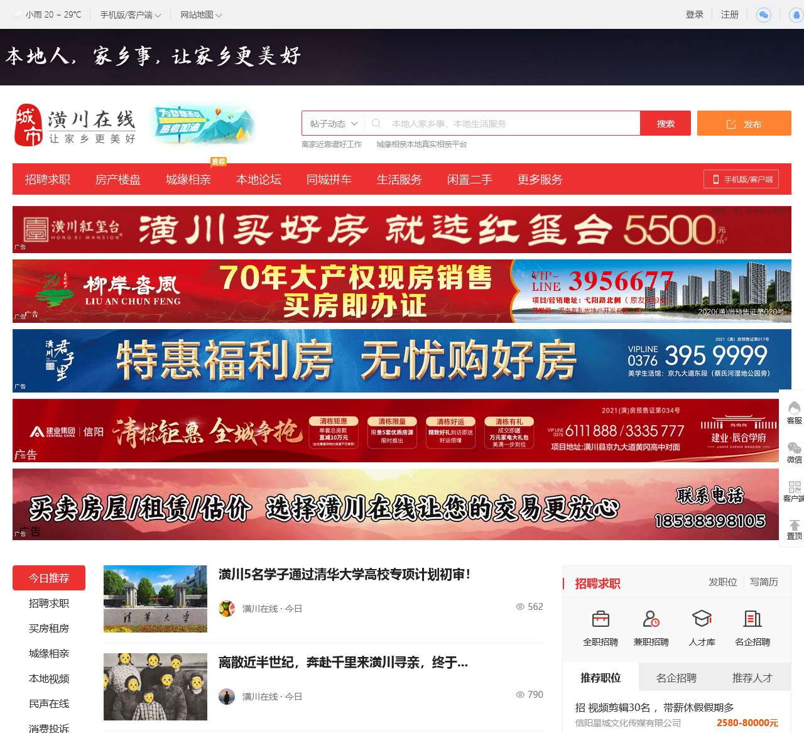Switch to the 名企招聘 tab

(x=676, y=678)
